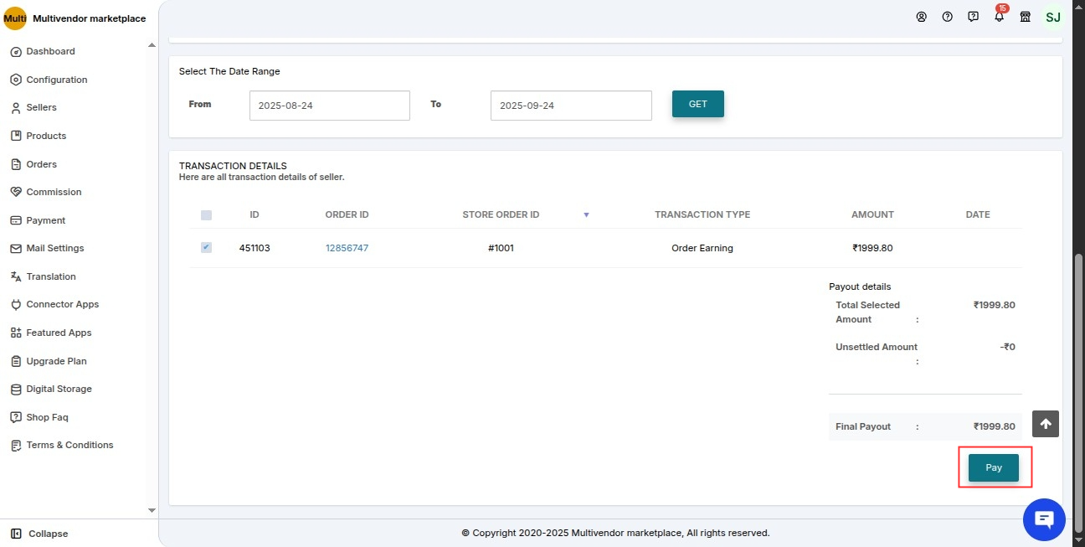Open the Commission menu item
1085x547 pixels.
[54, 192]
